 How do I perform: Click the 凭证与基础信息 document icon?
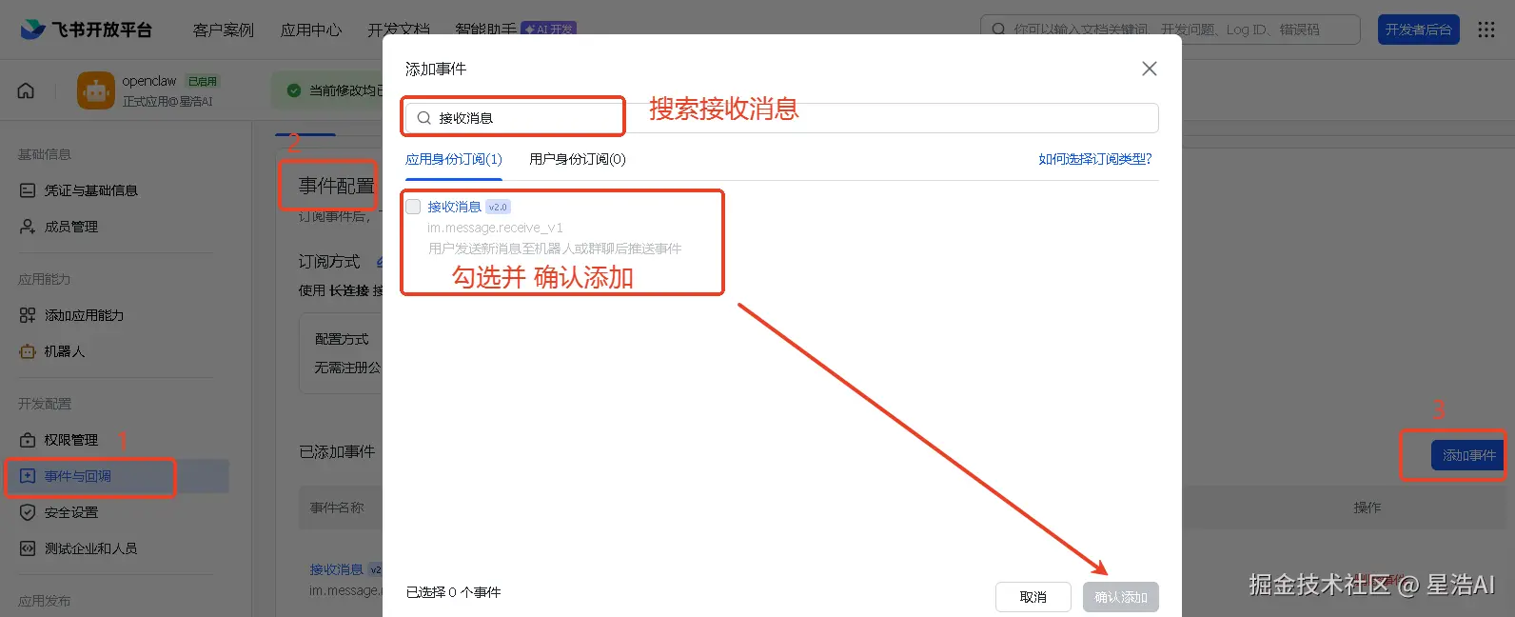tap(28, 190)
